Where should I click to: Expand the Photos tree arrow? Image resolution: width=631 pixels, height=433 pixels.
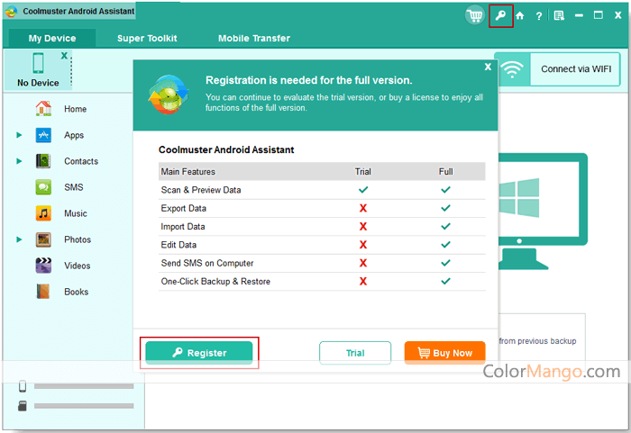[x=19, y=239]
